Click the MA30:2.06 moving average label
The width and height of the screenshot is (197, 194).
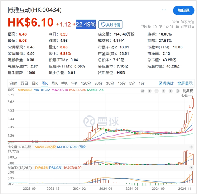click(x=77, y=90)
